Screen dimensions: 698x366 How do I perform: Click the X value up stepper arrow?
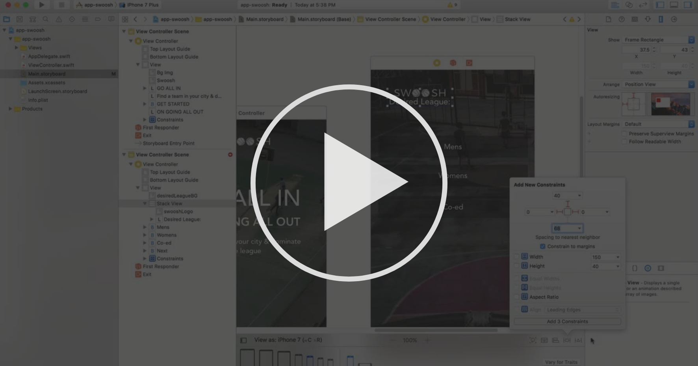click(655, 48)
